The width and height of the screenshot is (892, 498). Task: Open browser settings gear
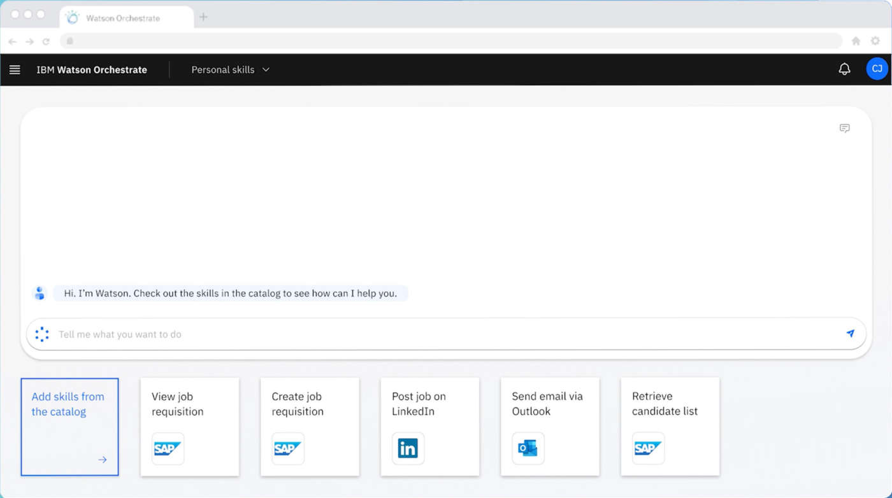(875, 41)
